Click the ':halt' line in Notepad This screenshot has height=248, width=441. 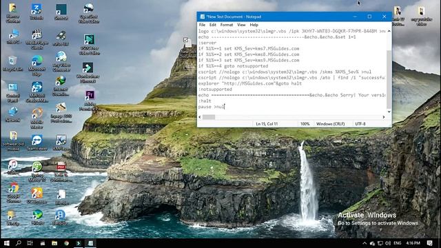pyautogui.click(x=205, y=101)
